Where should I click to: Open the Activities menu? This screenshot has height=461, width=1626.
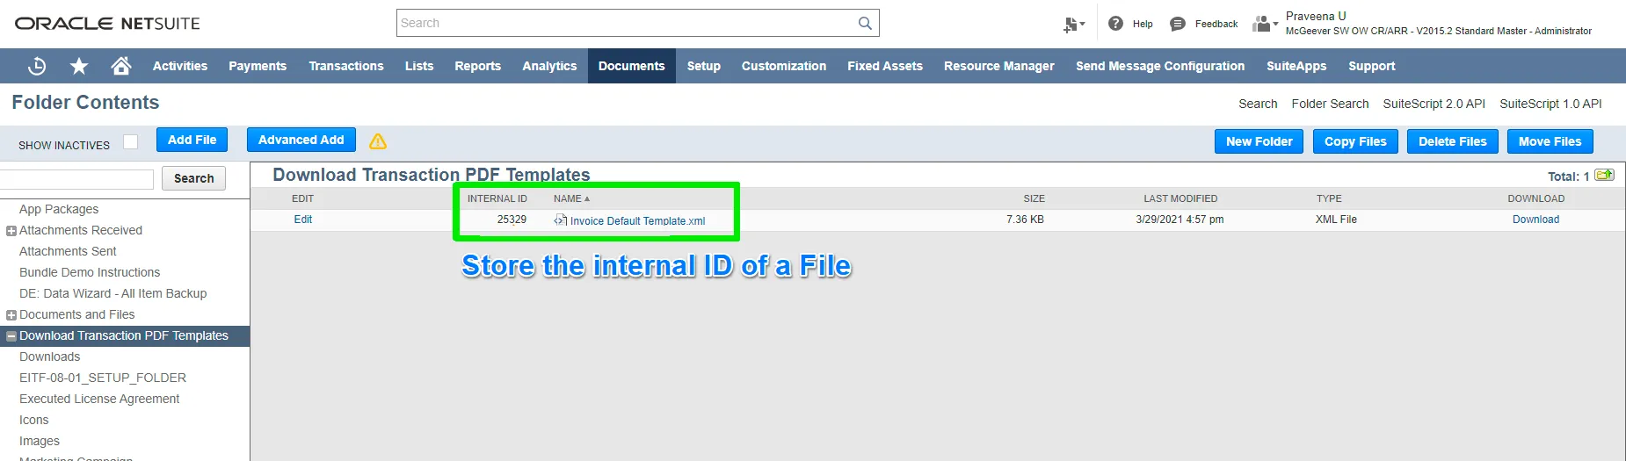tap(180, 66)
